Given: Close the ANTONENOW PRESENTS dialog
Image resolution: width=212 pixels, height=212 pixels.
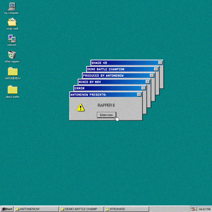Looking at the screenshot, I should pyautogui.click(x=139, y=94).
